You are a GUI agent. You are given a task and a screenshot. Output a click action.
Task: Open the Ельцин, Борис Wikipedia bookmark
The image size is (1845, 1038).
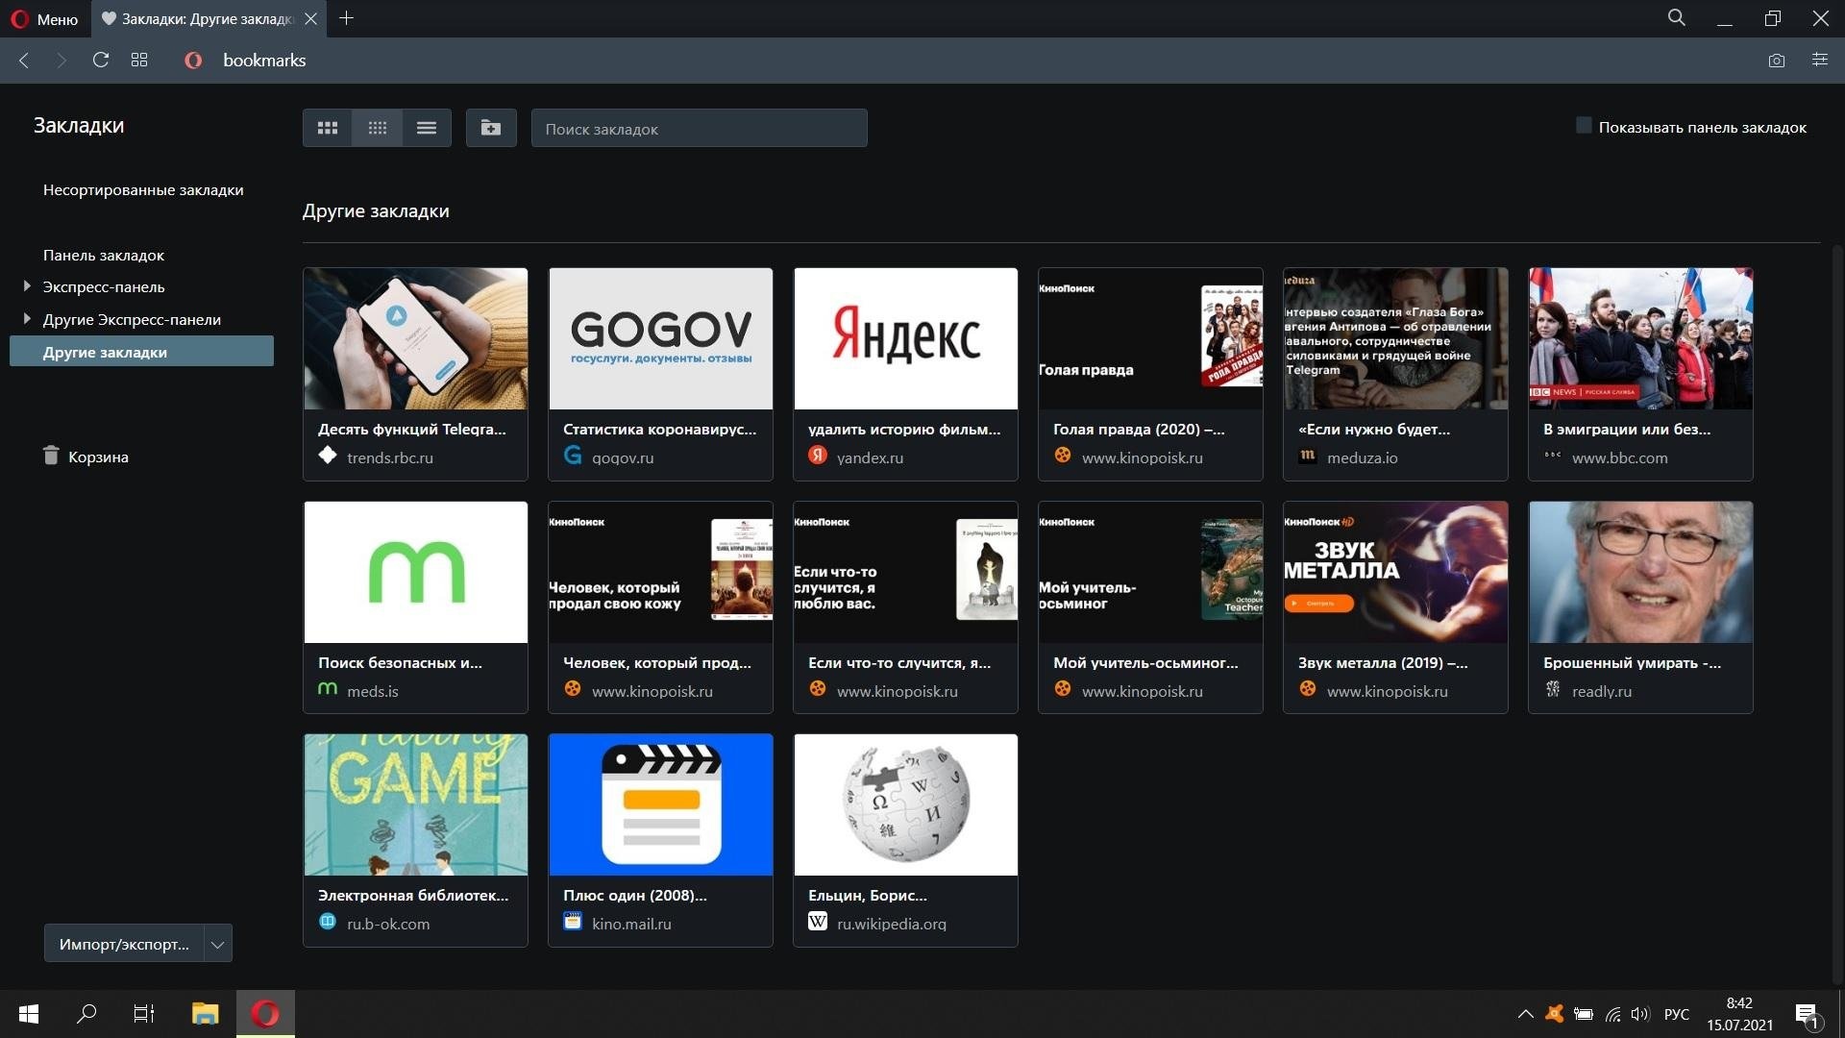click(x=905, y=840)
